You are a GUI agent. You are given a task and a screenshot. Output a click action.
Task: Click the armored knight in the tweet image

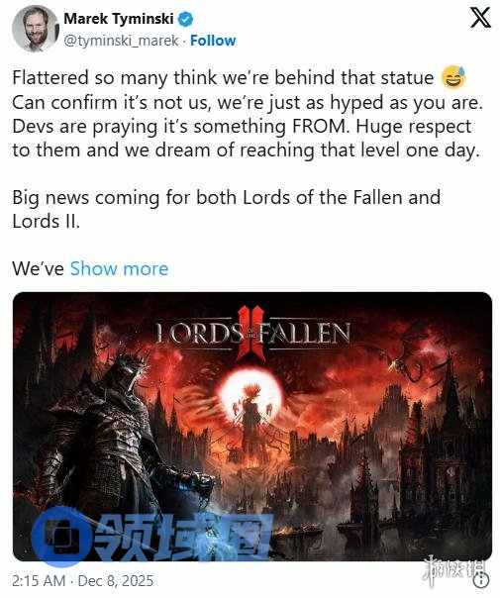[x=115, y=439]
